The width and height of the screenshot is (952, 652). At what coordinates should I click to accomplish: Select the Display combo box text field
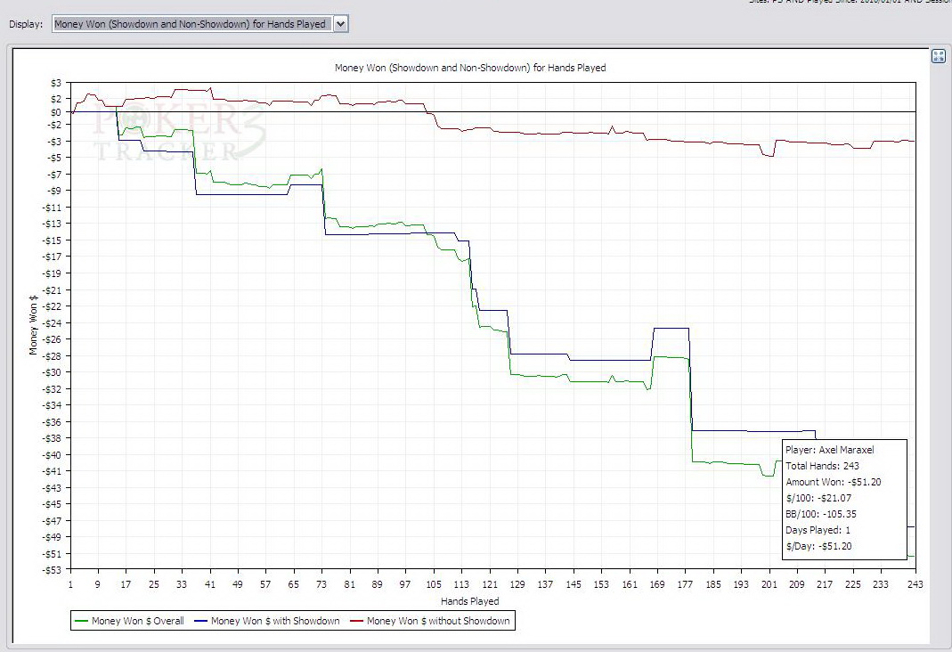[190, 24]
